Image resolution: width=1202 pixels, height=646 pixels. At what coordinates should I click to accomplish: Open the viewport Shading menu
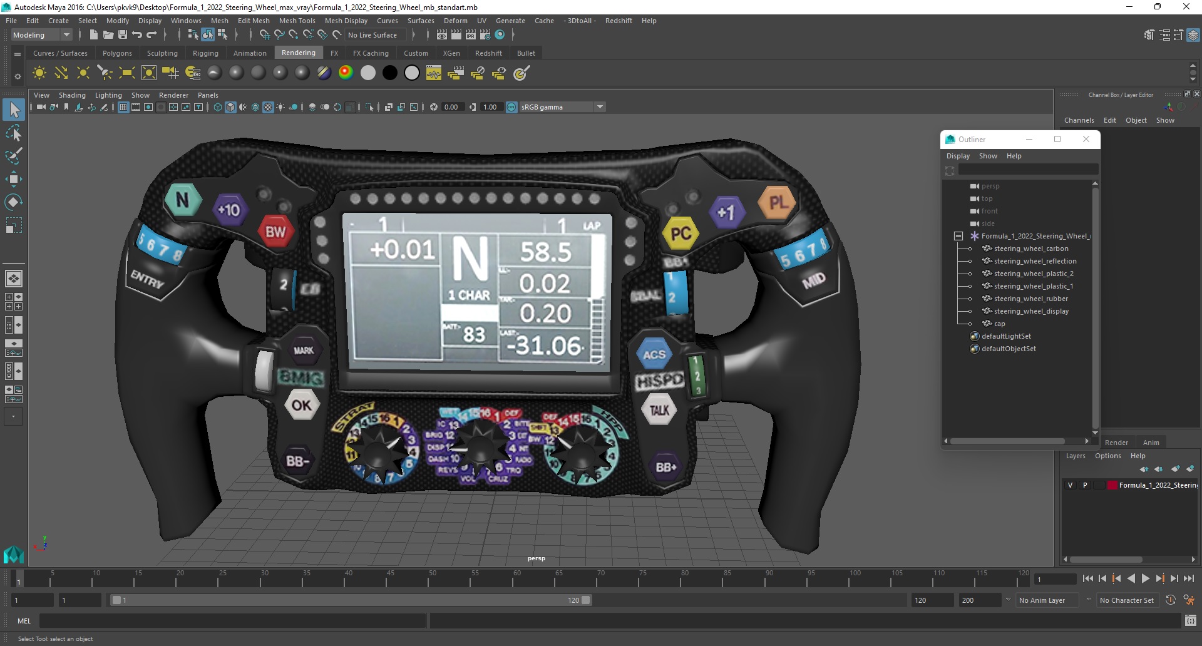[x=72, y=95]
